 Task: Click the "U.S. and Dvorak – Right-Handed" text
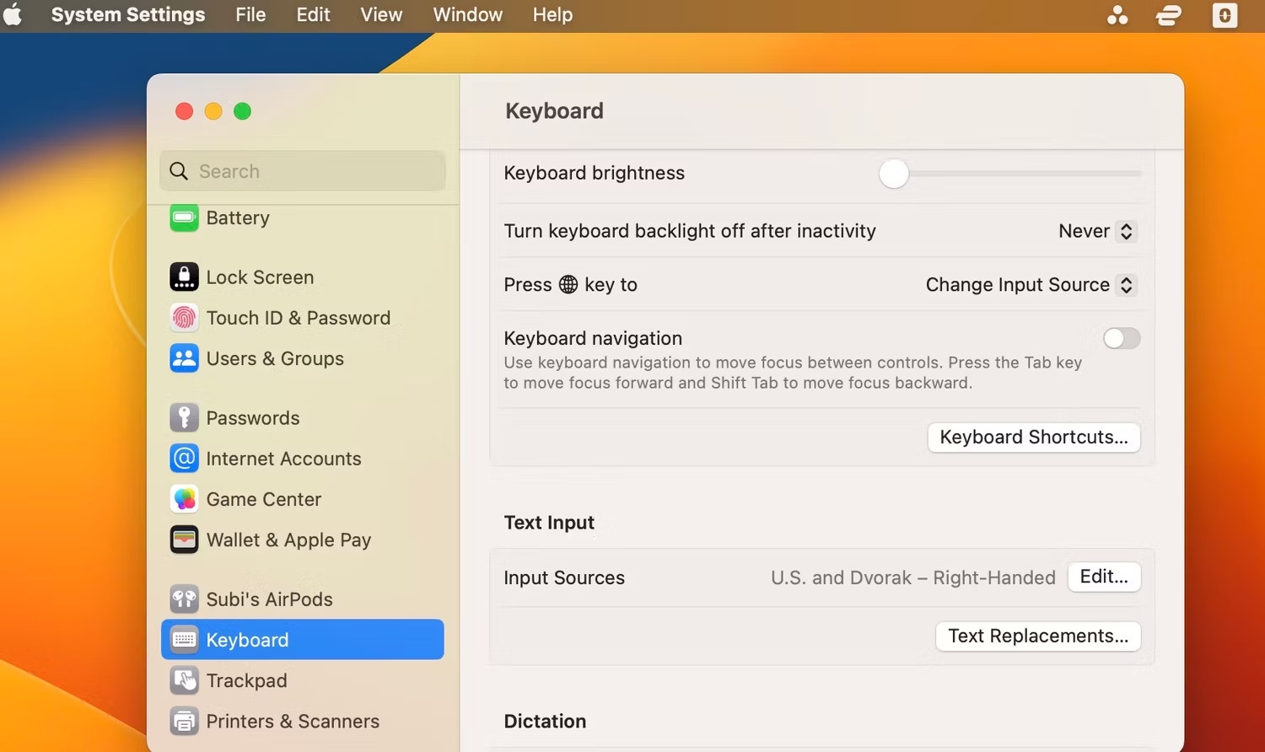point(913,577)
